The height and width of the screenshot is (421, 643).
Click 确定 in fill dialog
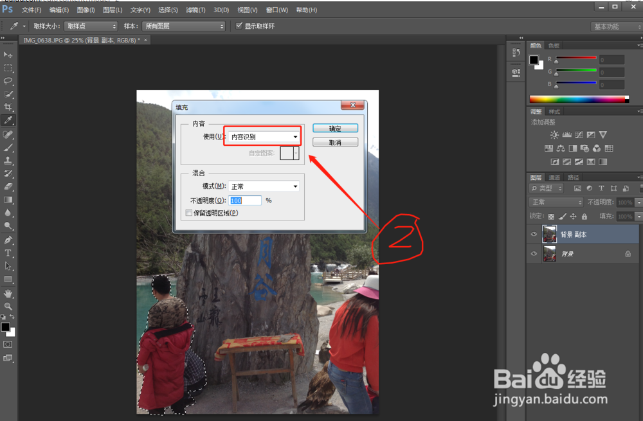pos(335,129)
